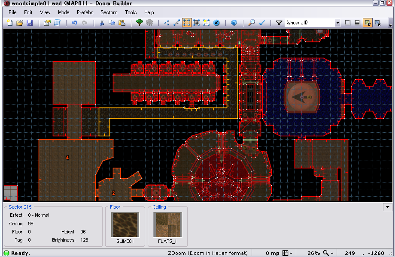The height and width of the screenshot is (257, 395).
Task: Switch to Lines mode icon
Action: click(x=176, y=23)
